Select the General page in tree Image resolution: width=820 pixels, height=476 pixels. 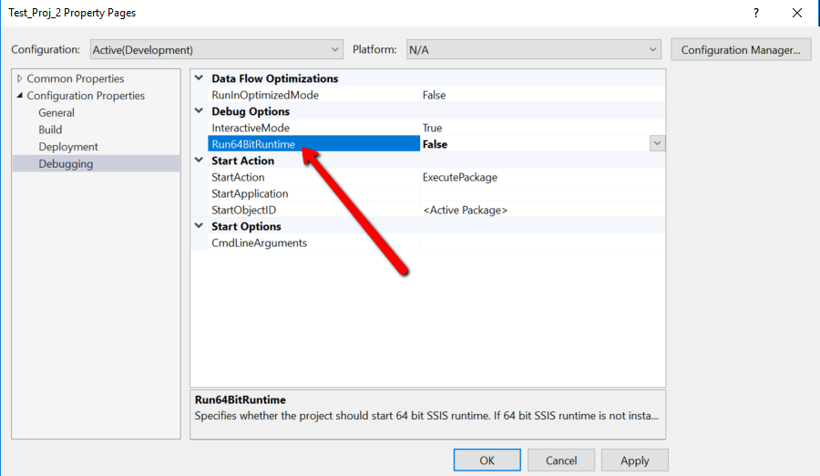point(56,112)
